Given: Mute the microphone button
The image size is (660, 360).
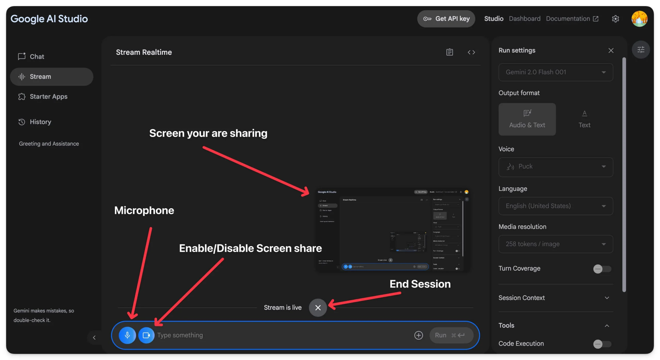Looking at the screenshot, I should tap(127, 335).
